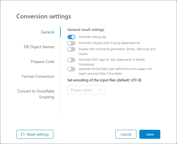Click the 'Conversion settings' dialog title
This screenshot has height=144, width=177.
[x=44, y=16]
